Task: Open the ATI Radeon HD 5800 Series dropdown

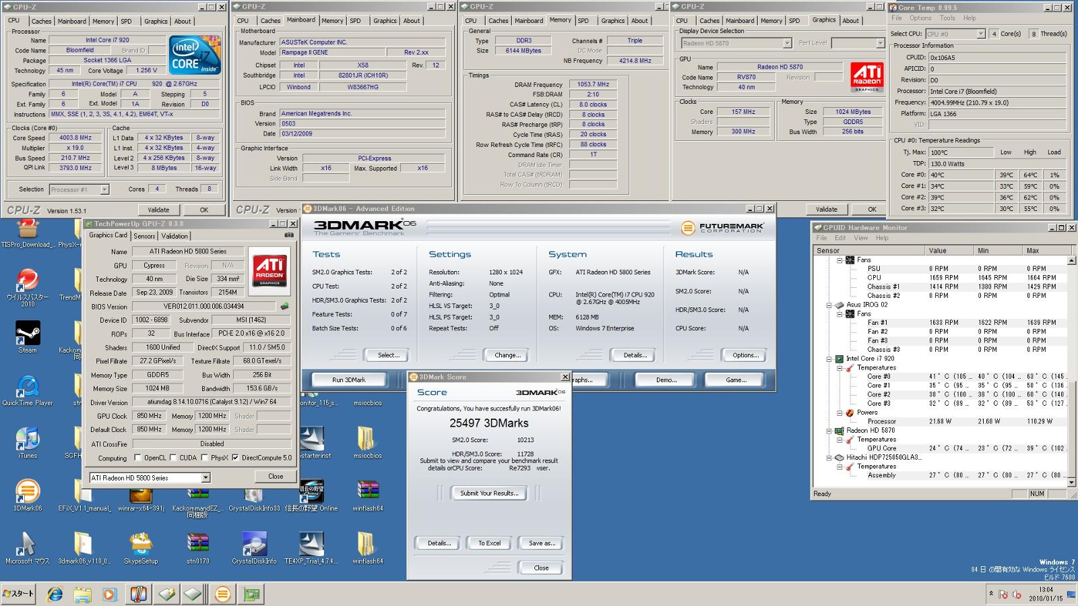Action: click(x=205, y=477)
